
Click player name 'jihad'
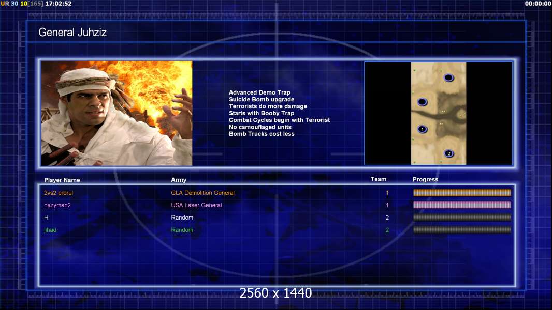pyautogui.click(x=50, y=230)
